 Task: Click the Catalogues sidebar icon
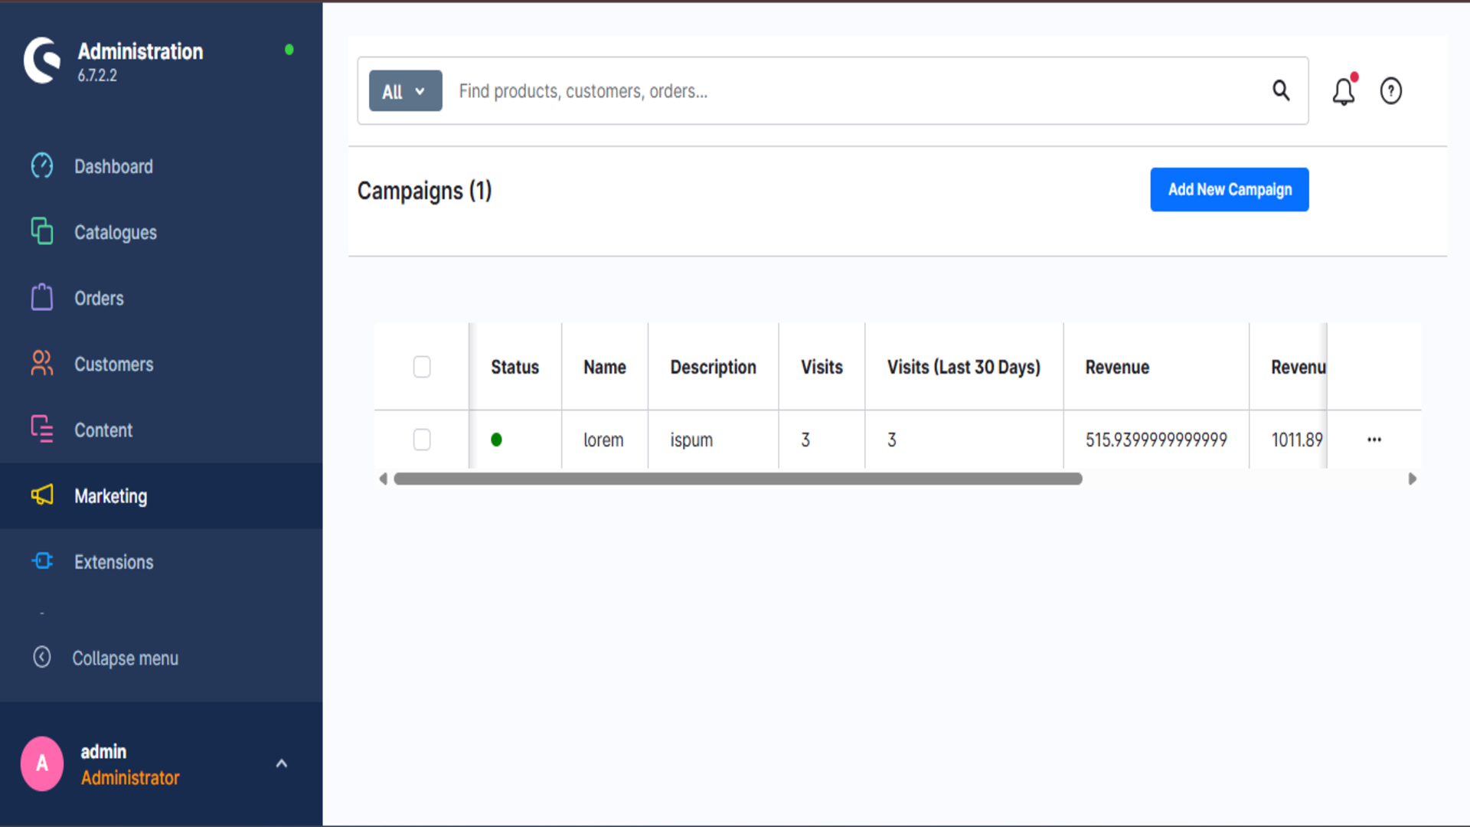coord(42,231)
